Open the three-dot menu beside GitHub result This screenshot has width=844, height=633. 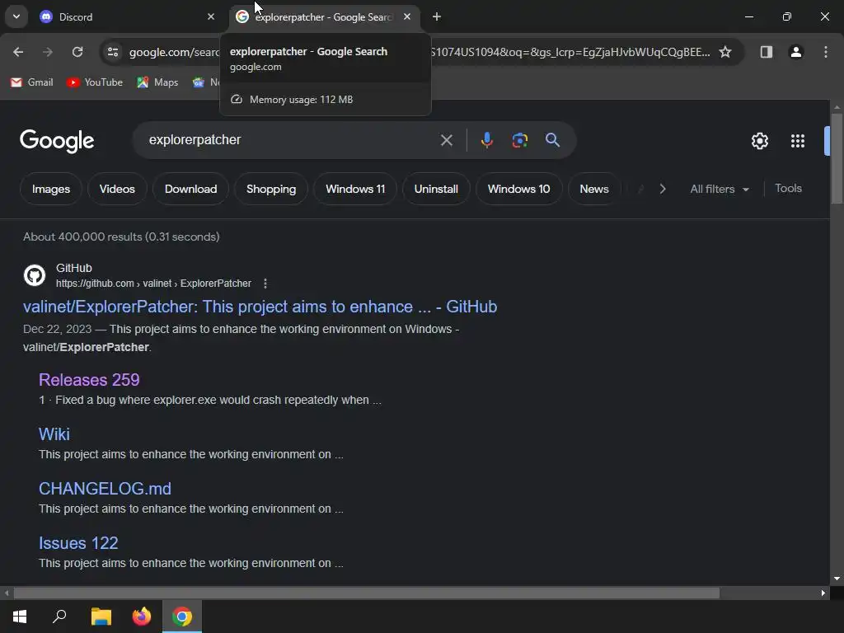(265, 284)
